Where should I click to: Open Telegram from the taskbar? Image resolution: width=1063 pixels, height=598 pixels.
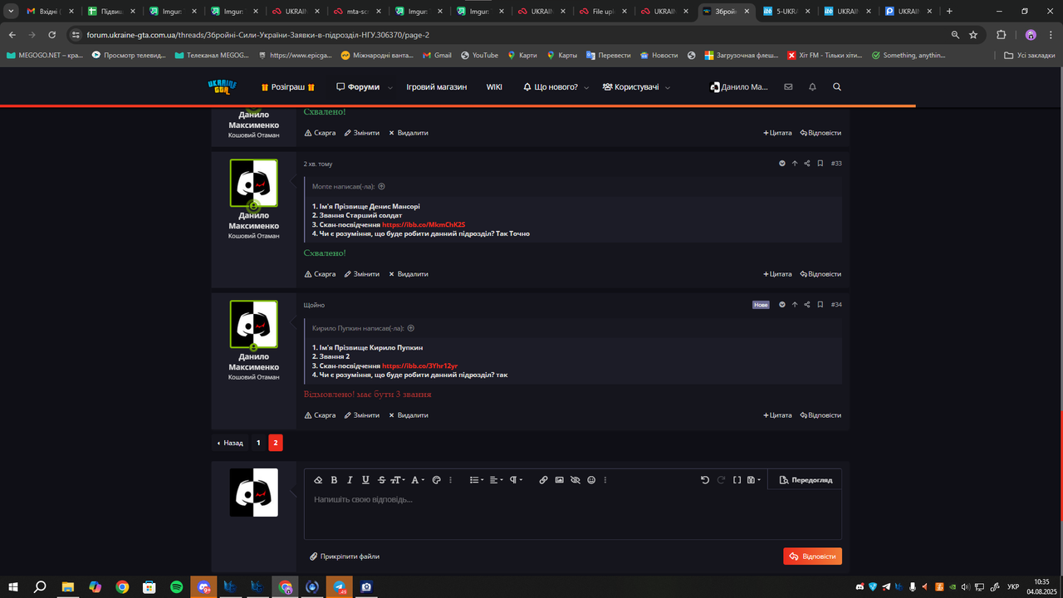pyautogui.click(x=340, y=586)
